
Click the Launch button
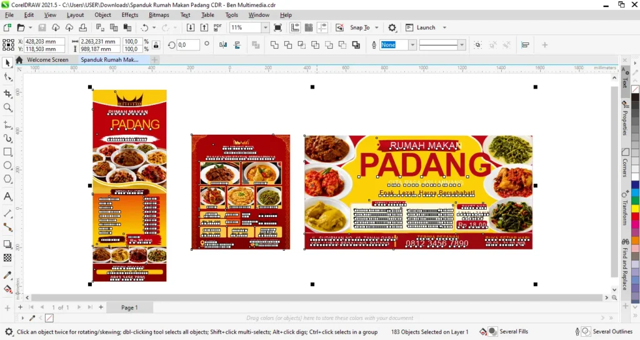tap(421, 27)
